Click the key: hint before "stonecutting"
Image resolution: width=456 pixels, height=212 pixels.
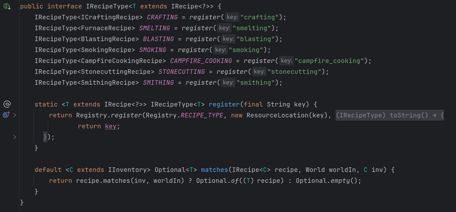259,72
